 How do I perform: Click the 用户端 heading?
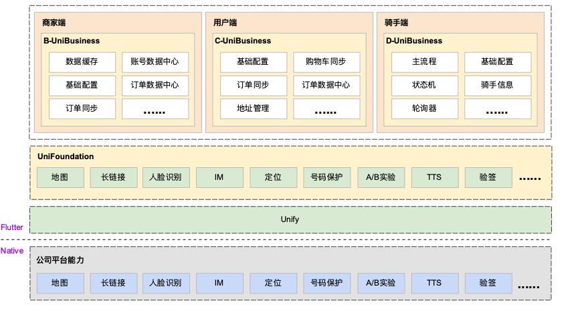(225, 23)
